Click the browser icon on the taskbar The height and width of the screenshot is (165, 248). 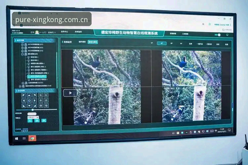click(32, 138)
